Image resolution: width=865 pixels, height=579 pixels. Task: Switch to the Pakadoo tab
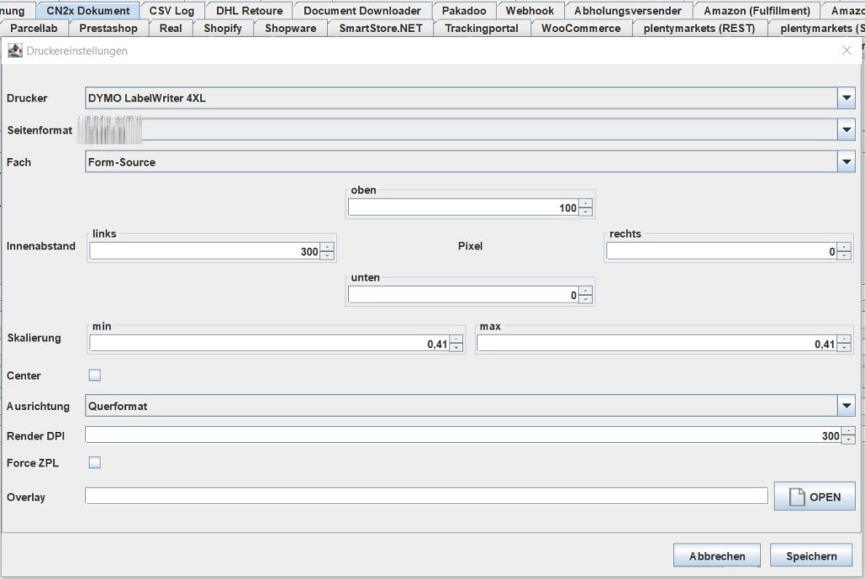tap(464, 10)
